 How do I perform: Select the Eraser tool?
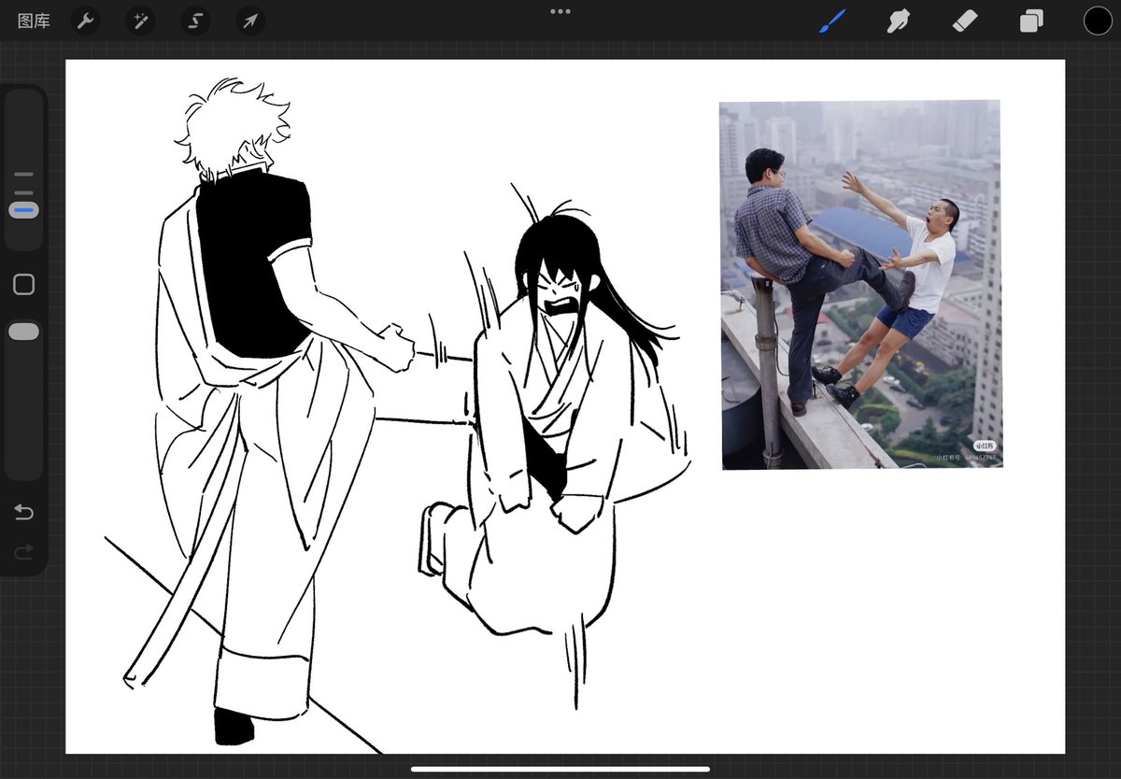[965, 21]
